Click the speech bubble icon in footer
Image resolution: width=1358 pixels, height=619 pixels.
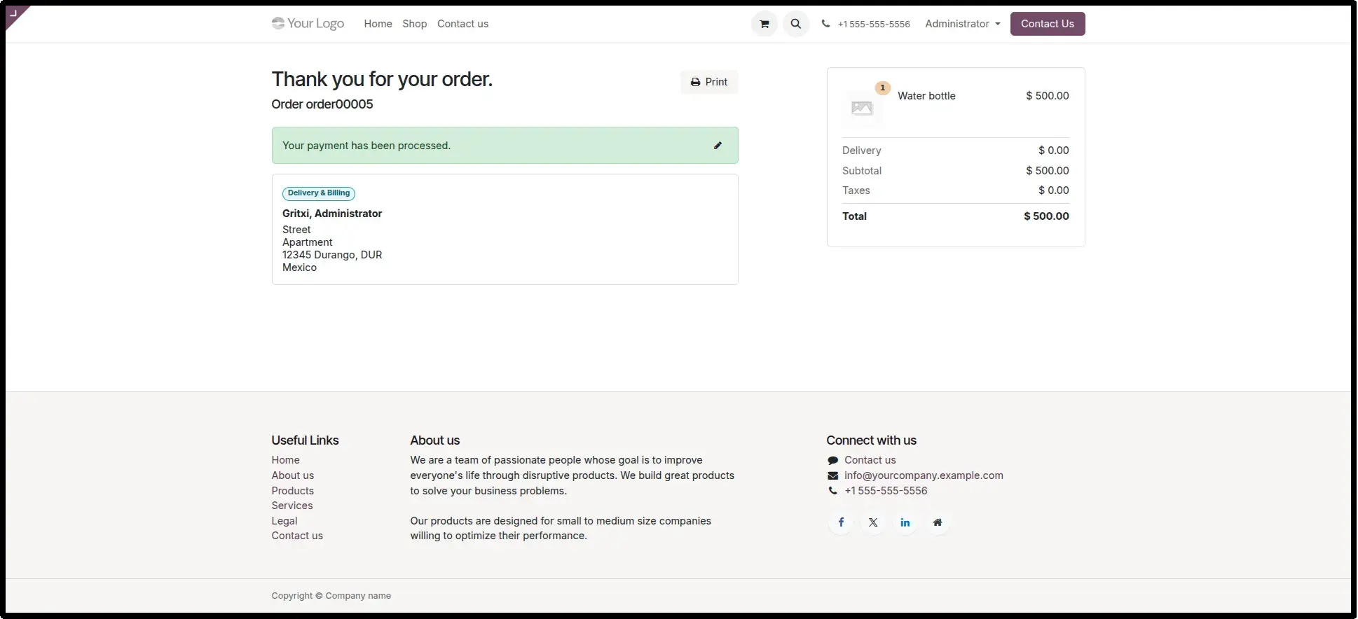[x=832, y=460]
